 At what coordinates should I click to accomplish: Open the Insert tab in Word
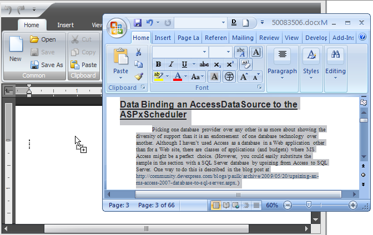point(163,38)
